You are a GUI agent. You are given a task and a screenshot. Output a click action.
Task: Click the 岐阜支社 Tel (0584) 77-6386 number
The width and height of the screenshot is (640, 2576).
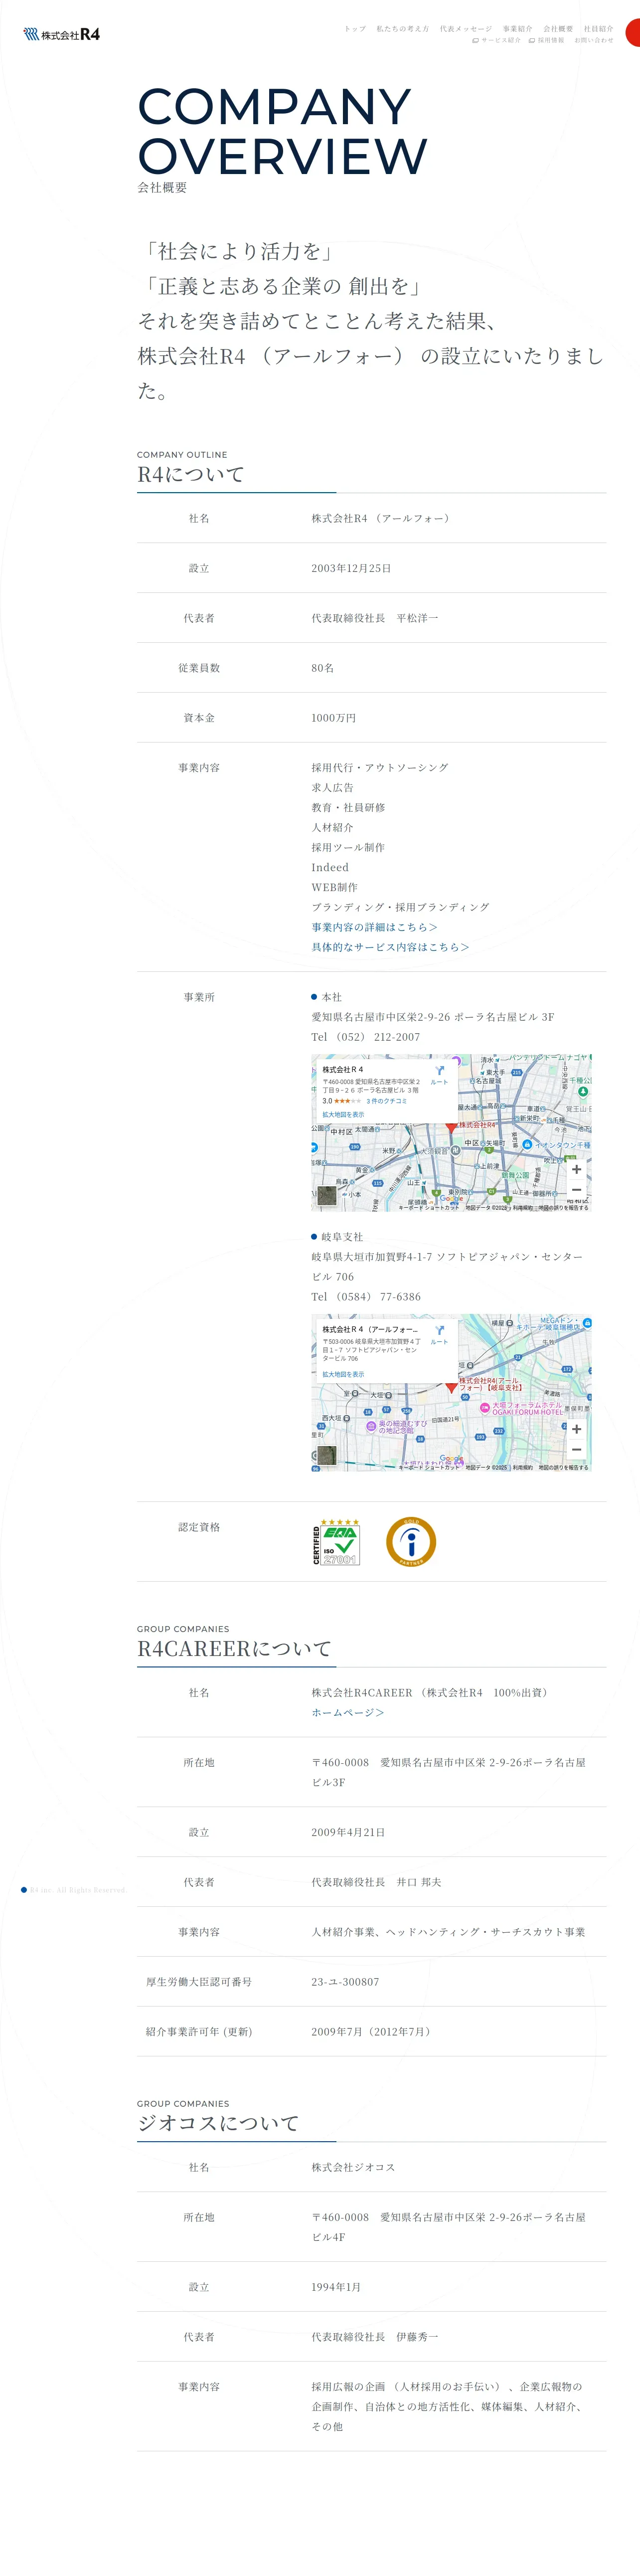click(x=366, y=1297)
